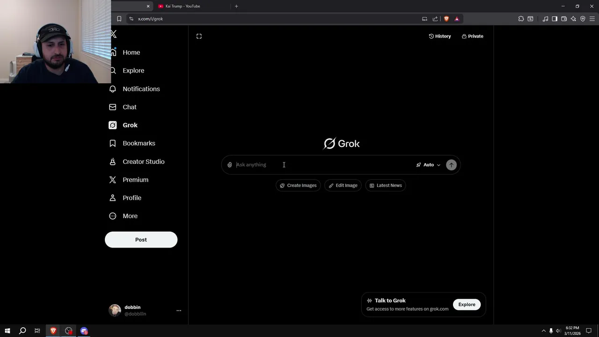Open account options three-dot menu
Image resolution: width=599 pixels, height=337 pixels.
179,310
